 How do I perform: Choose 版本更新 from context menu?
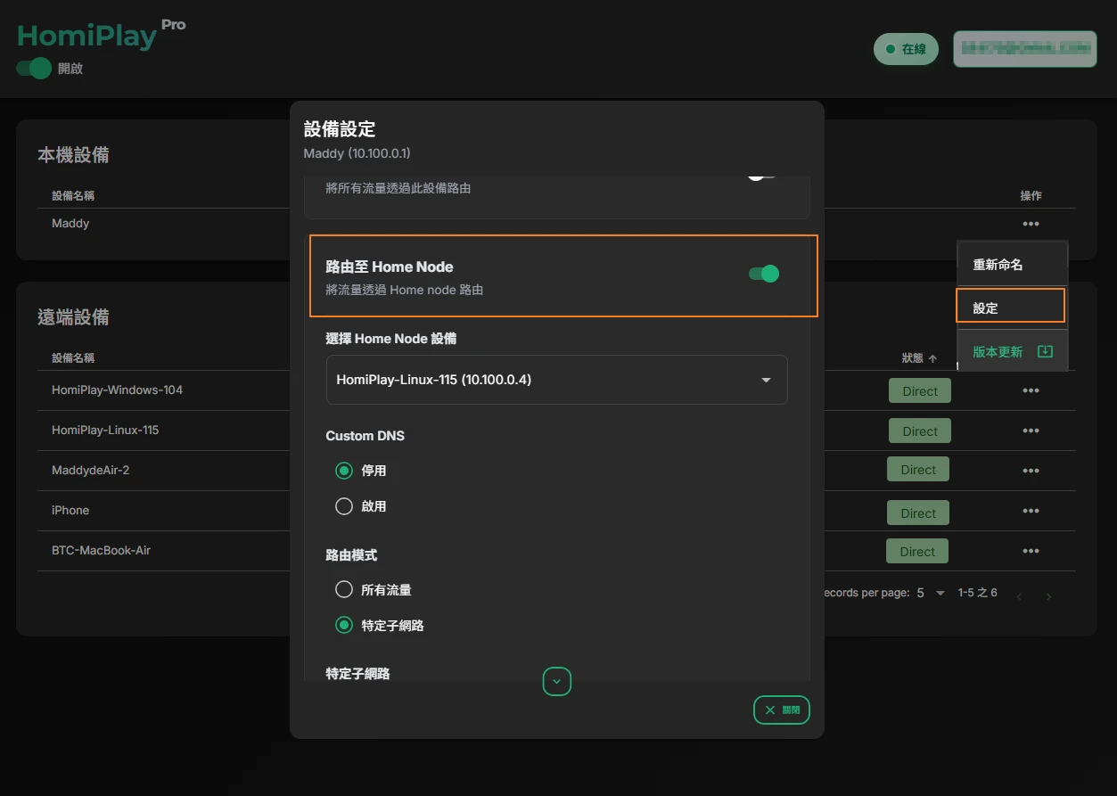point(1012,351)
